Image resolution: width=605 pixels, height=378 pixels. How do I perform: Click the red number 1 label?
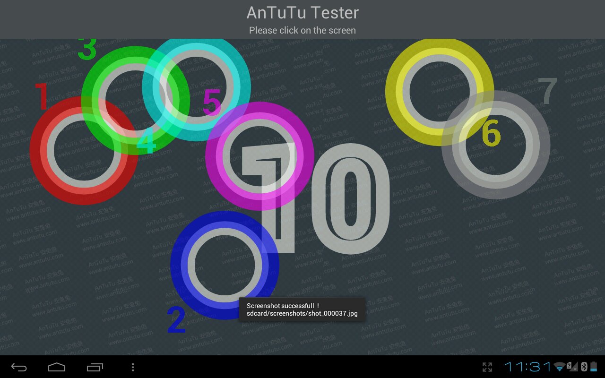pos(42,96)
